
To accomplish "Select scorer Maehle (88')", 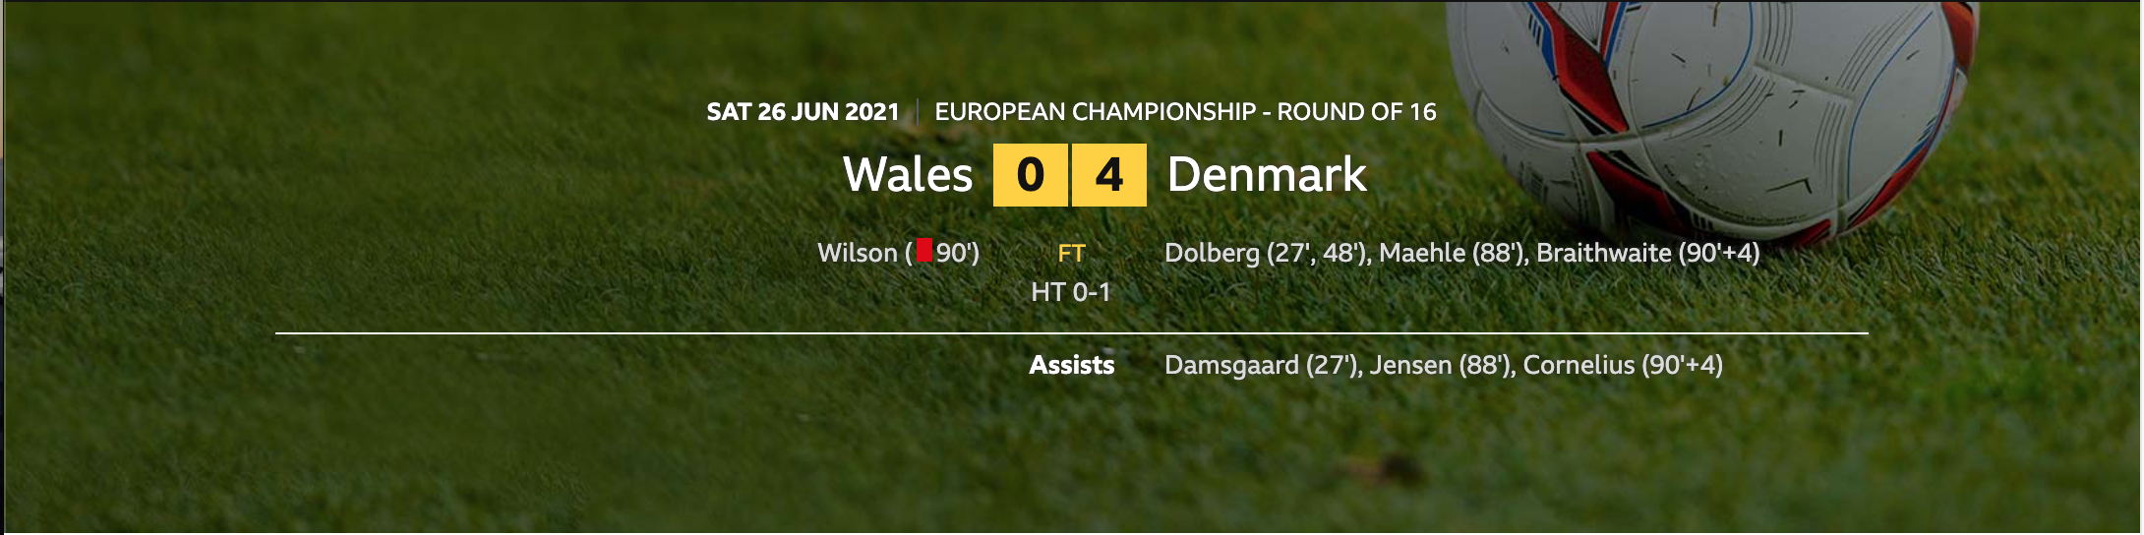I will 1452,253.
